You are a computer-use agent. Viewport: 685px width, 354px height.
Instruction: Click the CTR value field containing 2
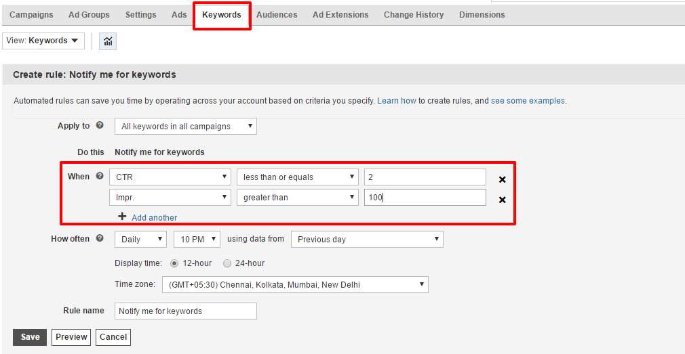(425, 177)
